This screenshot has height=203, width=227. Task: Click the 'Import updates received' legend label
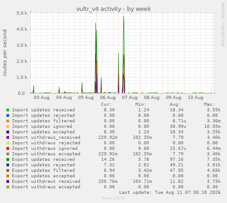(x=43, y=110)
